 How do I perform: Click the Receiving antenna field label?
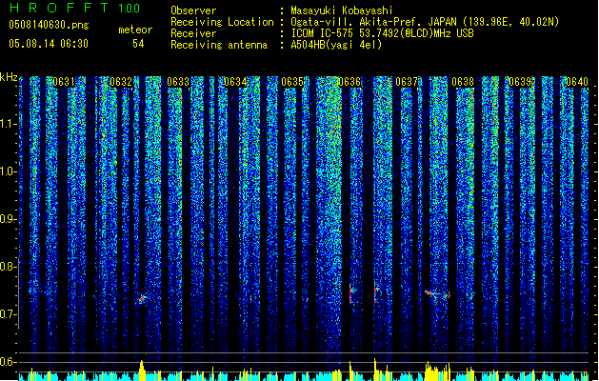[219, 45]
